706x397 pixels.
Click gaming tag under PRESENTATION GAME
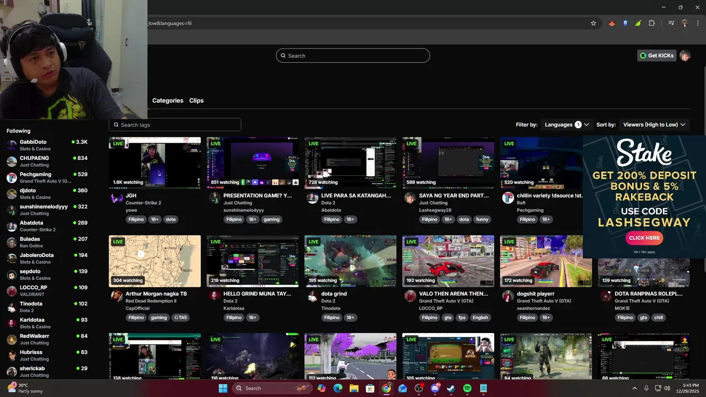click(271, 219)
